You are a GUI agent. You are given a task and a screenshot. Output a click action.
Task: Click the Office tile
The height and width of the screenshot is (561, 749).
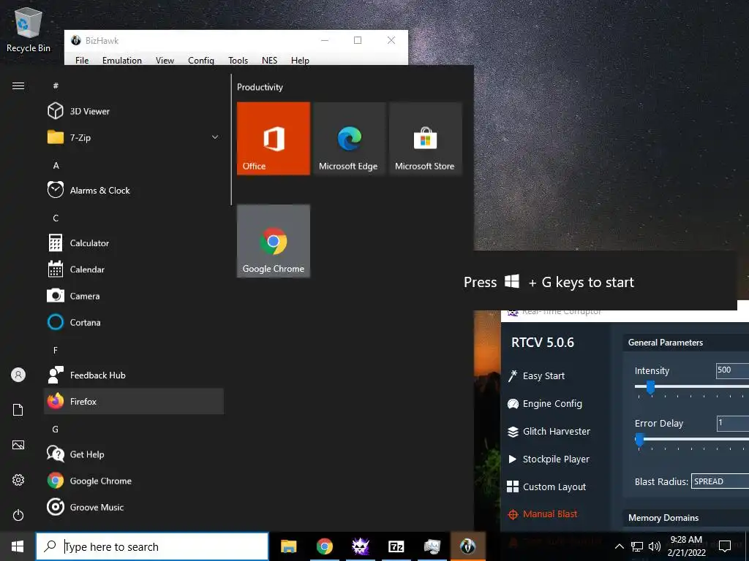point(274,138)
